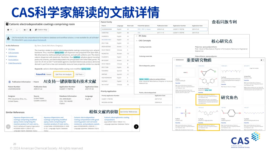The width and height of the screenshot is (271, 153).
Task: Open the Paraformaldehyde structure image
Action: pyautogui.click(x=186, y=72)
